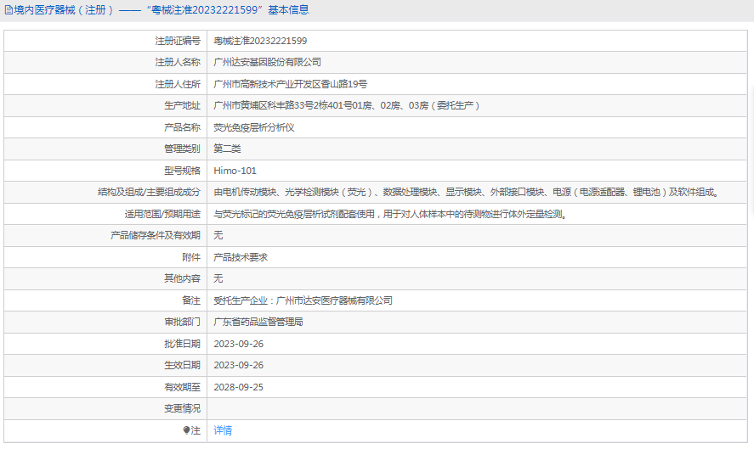Click the 变更情况 row label

[x=182, y=408]
